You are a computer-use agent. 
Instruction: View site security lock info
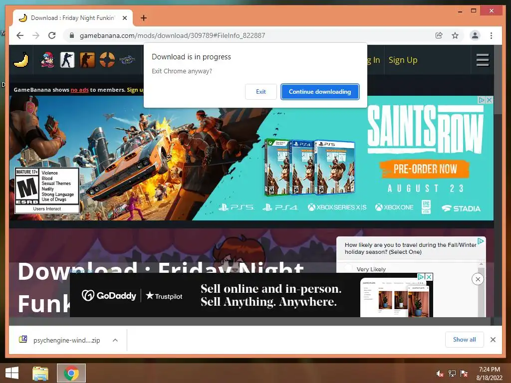72,35
